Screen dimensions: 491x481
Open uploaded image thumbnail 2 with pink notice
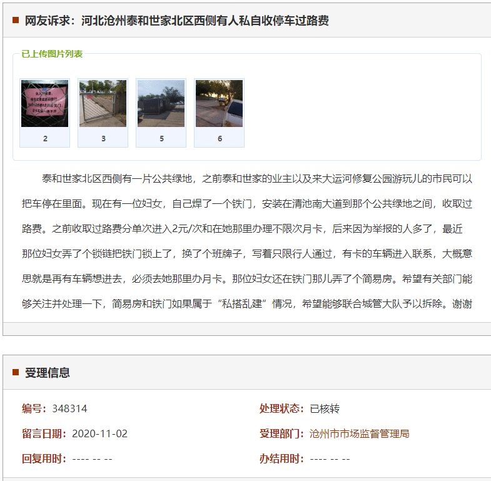click(44, 103)
